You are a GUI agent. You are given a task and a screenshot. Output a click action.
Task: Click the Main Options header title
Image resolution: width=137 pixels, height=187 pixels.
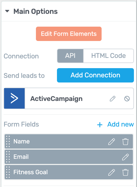click(x=35, y=12)
